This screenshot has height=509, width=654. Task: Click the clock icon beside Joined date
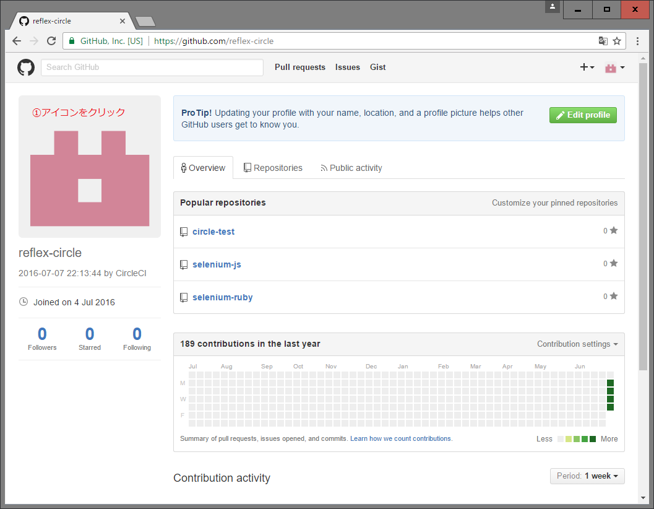coord(24,302)
